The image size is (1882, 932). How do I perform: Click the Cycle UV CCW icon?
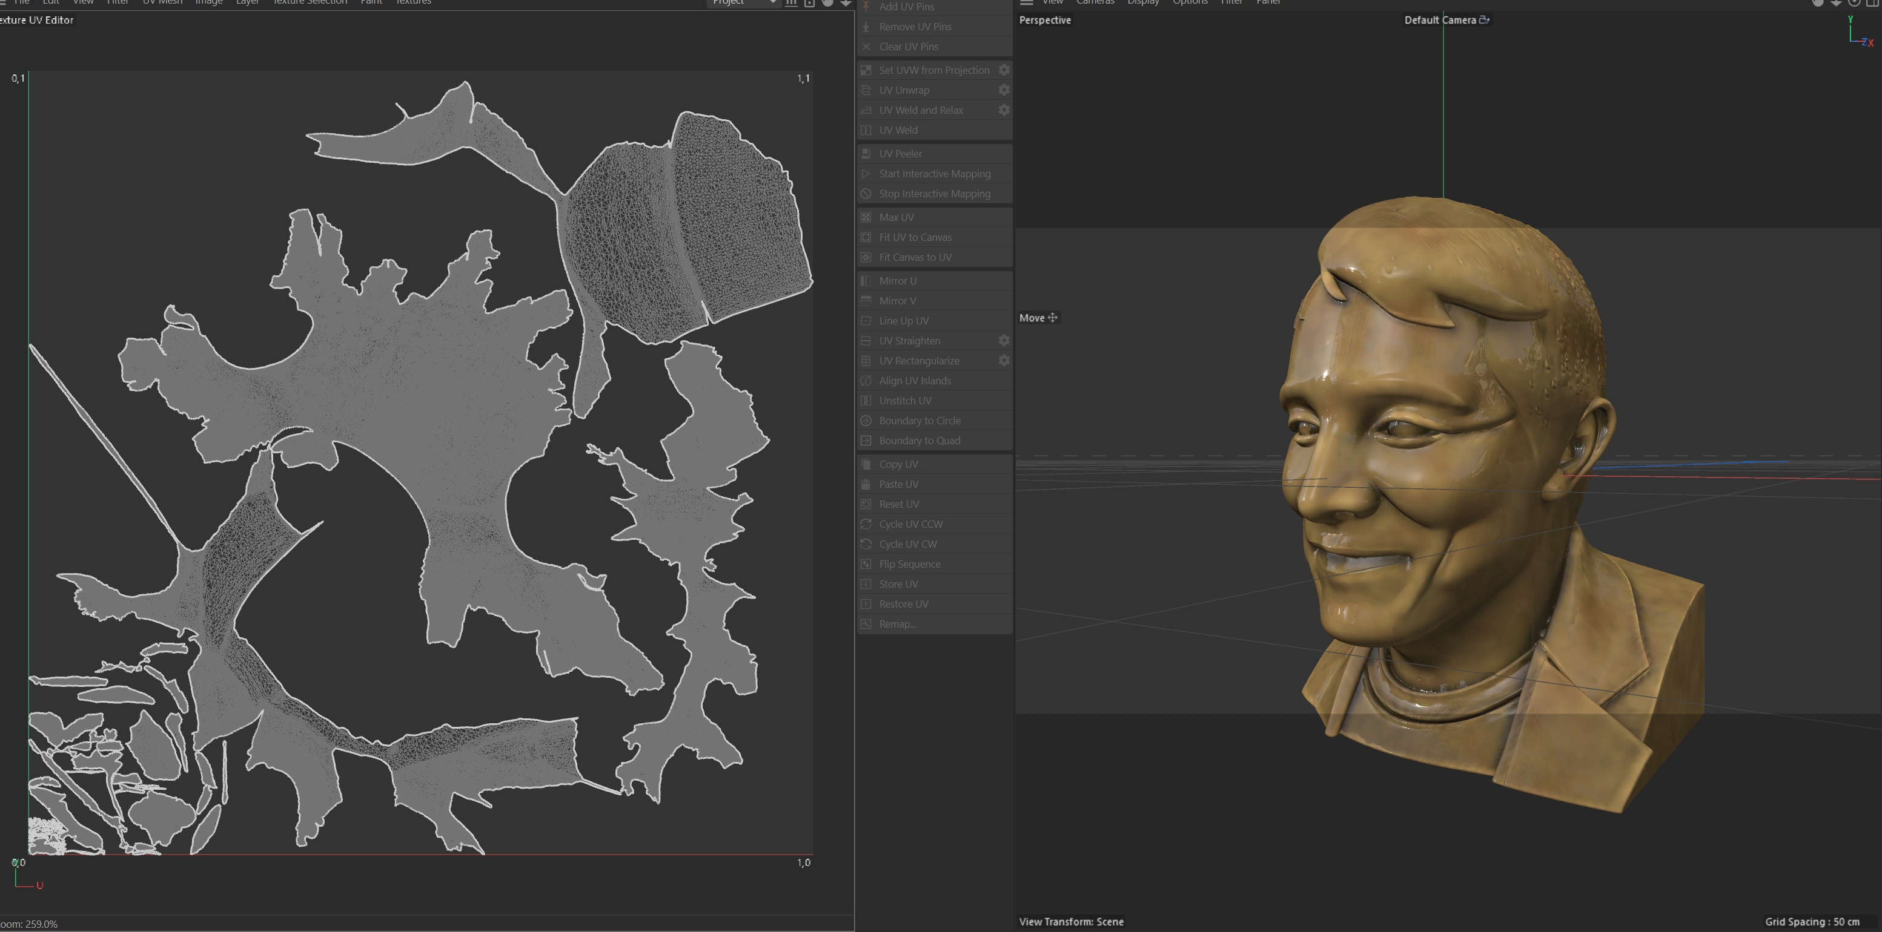pyautogui.click(x=866, y=524)
